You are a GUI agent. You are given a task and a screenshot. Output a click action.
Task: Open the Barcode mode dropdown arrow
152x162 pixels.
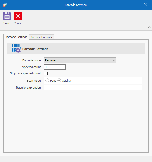point(114,60)
